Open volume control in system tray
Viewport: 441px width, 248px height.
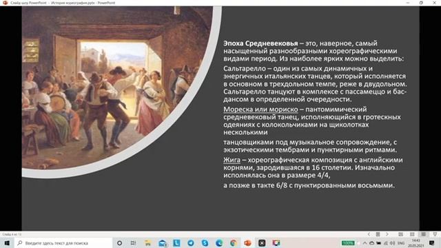point(393,243)
